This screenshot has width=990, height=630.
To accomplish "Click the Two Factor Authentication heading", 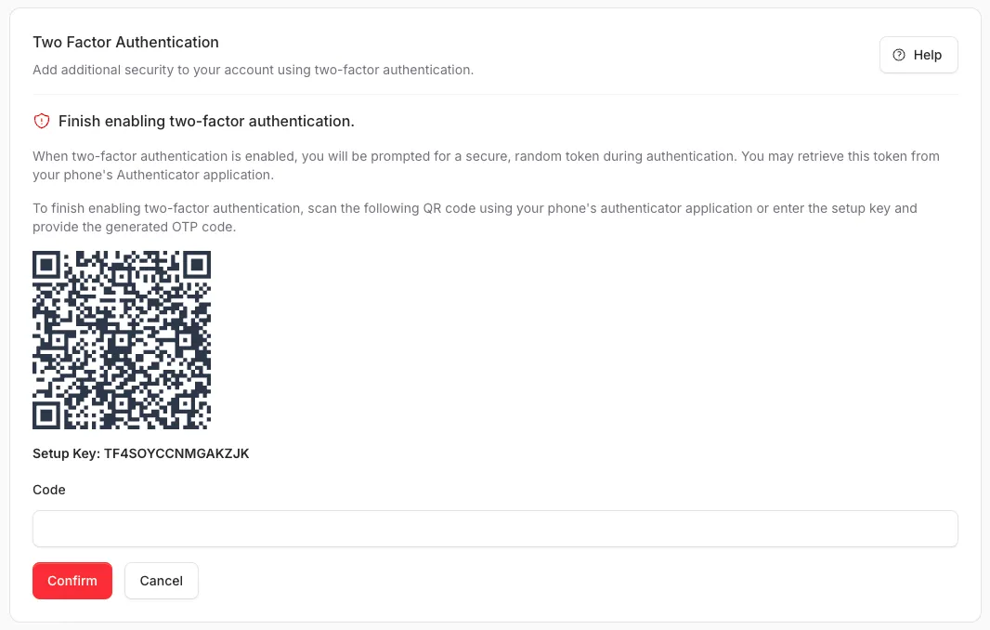I will (x=125, y=42).
